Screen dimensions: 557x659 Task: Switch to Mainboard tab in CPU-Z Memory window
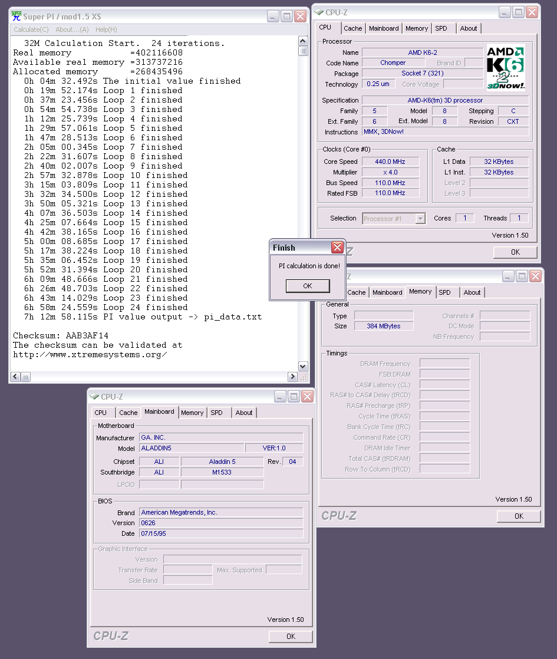pyautogui.click(x=387, y=292)
